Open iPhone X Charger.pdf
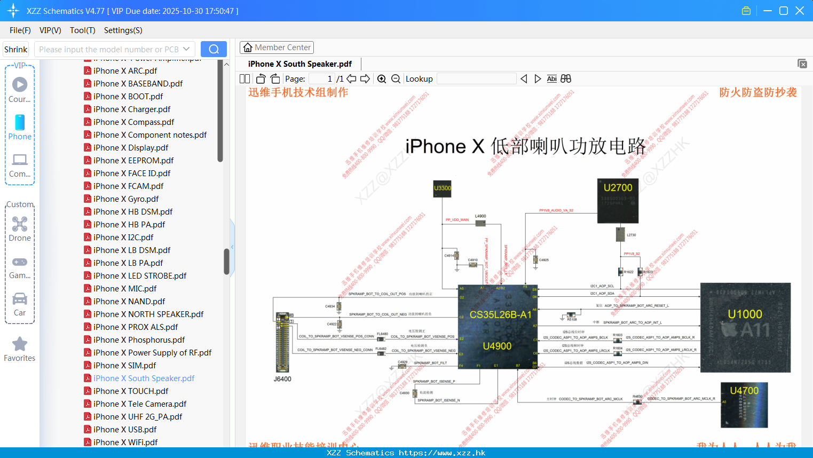813x458 pixels. [132, 109]
